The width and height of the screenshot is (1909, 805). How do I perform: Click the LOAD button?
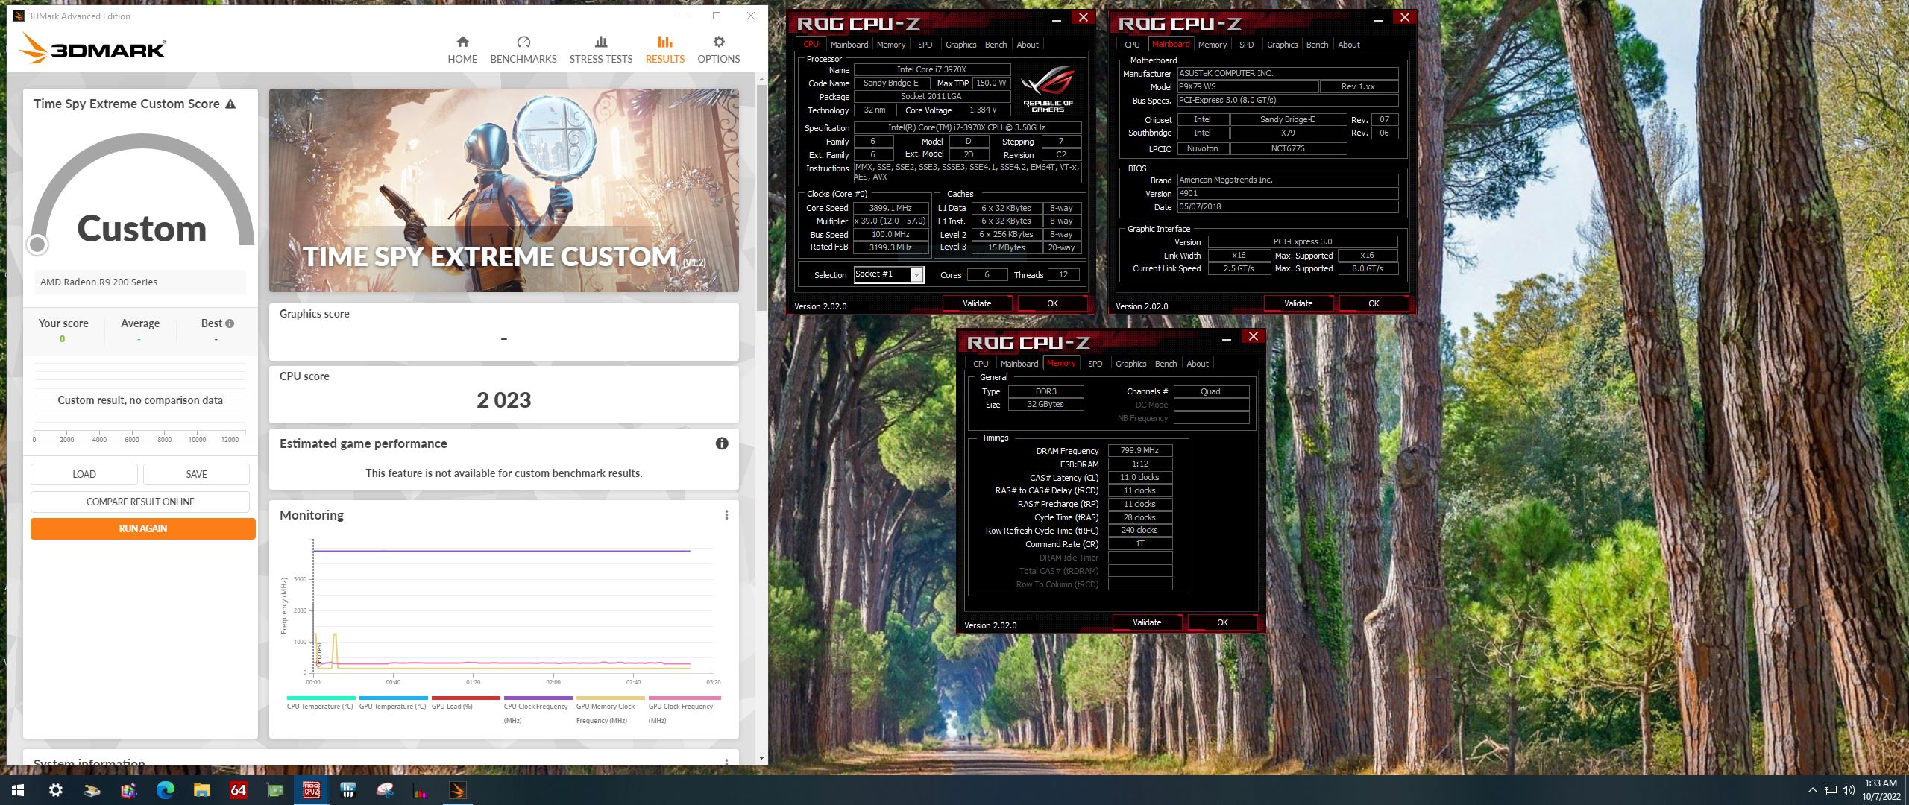coord(84,474)
